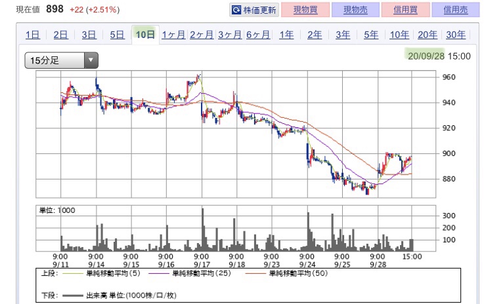
Task: Open the 15分足 interval dropdown
Action: click(x=62, y=60)
